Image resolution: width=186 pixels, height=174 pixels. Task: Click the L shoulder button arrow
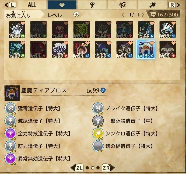(x=10, y=5)
